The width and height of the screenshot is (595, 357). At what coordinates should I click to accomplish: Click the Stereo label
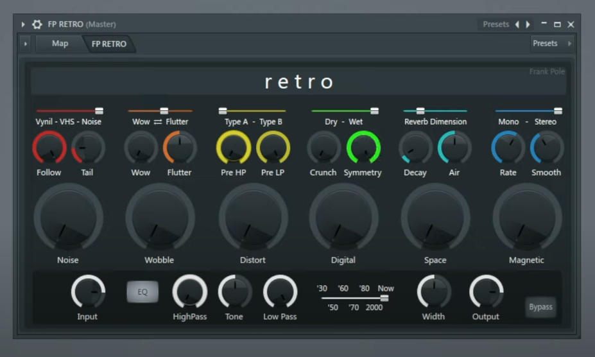tap(546, 121)
